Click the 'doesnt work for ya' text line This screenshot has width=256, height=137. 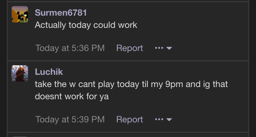(72, 96)
